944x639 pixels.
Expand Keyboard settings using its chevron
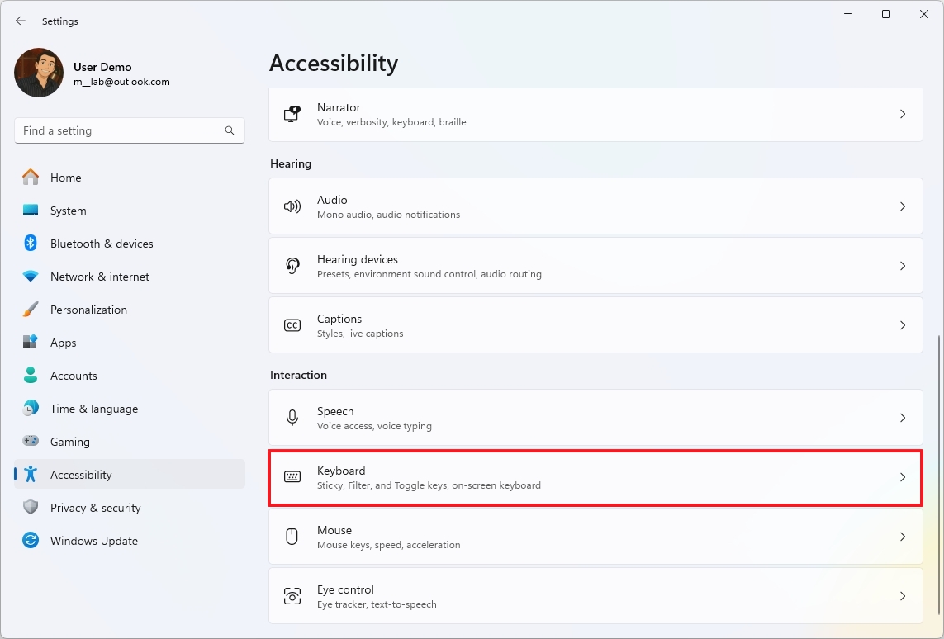pyautogui.click(x=902, y=477)
